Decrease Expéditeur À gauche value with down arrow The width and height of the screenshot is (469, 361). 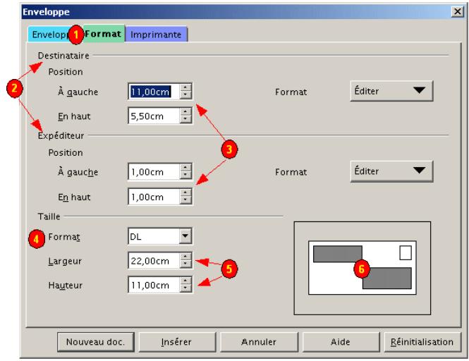[185, 175]
